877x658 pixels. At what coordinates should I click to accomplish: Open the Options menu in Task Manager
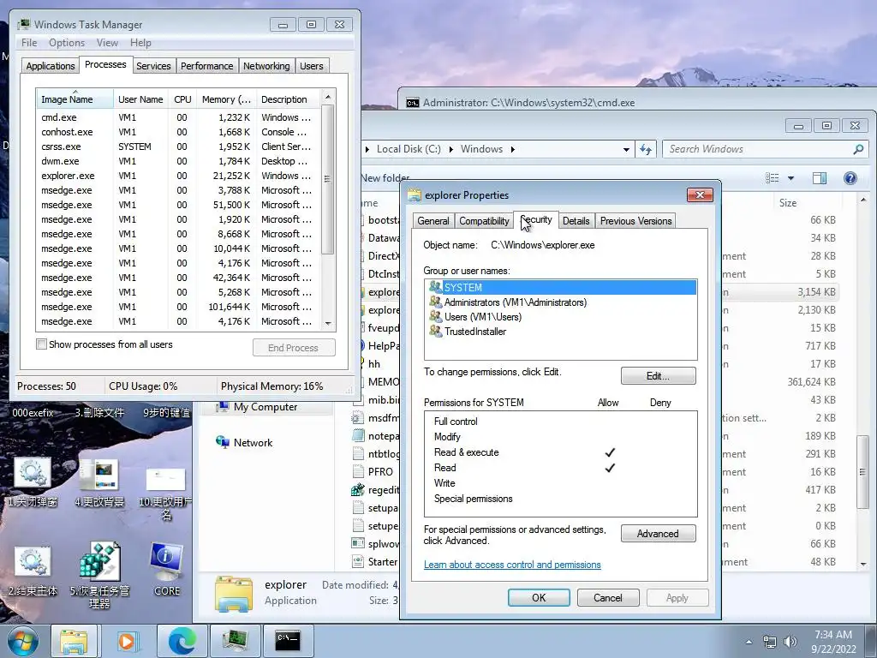[67, 43]
